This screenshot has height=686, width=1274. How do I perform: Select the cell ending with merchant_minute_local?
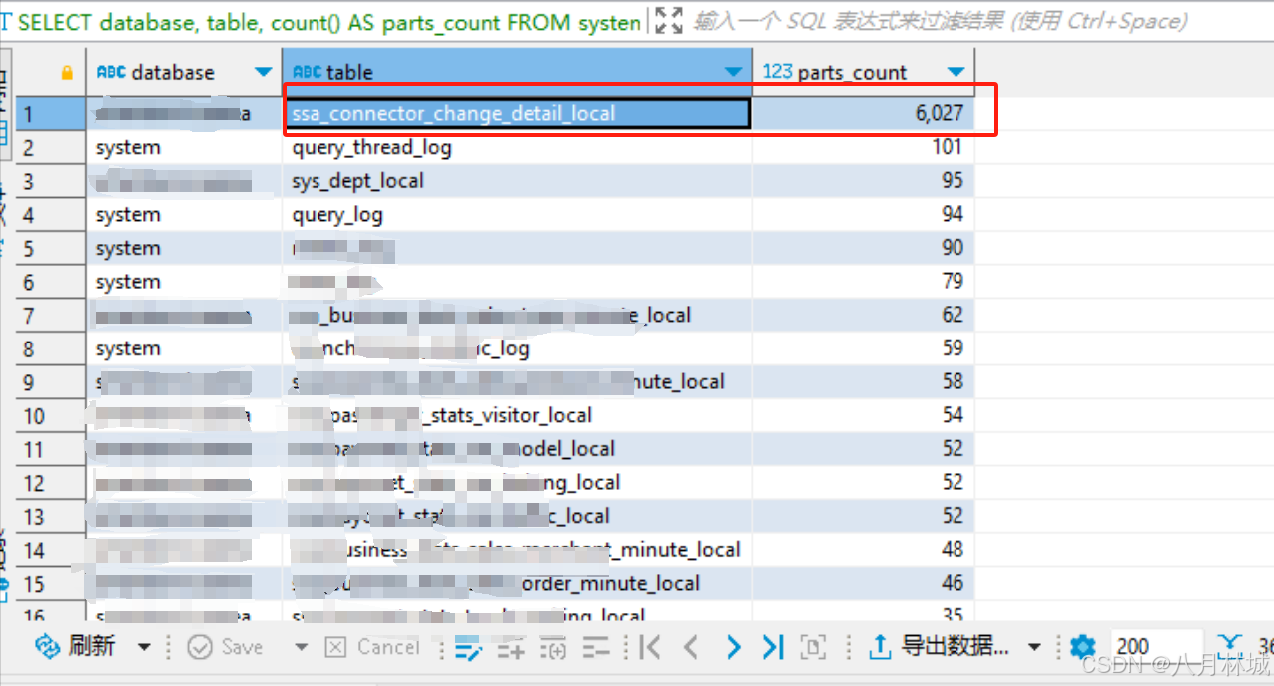click(x=517, y=550)
